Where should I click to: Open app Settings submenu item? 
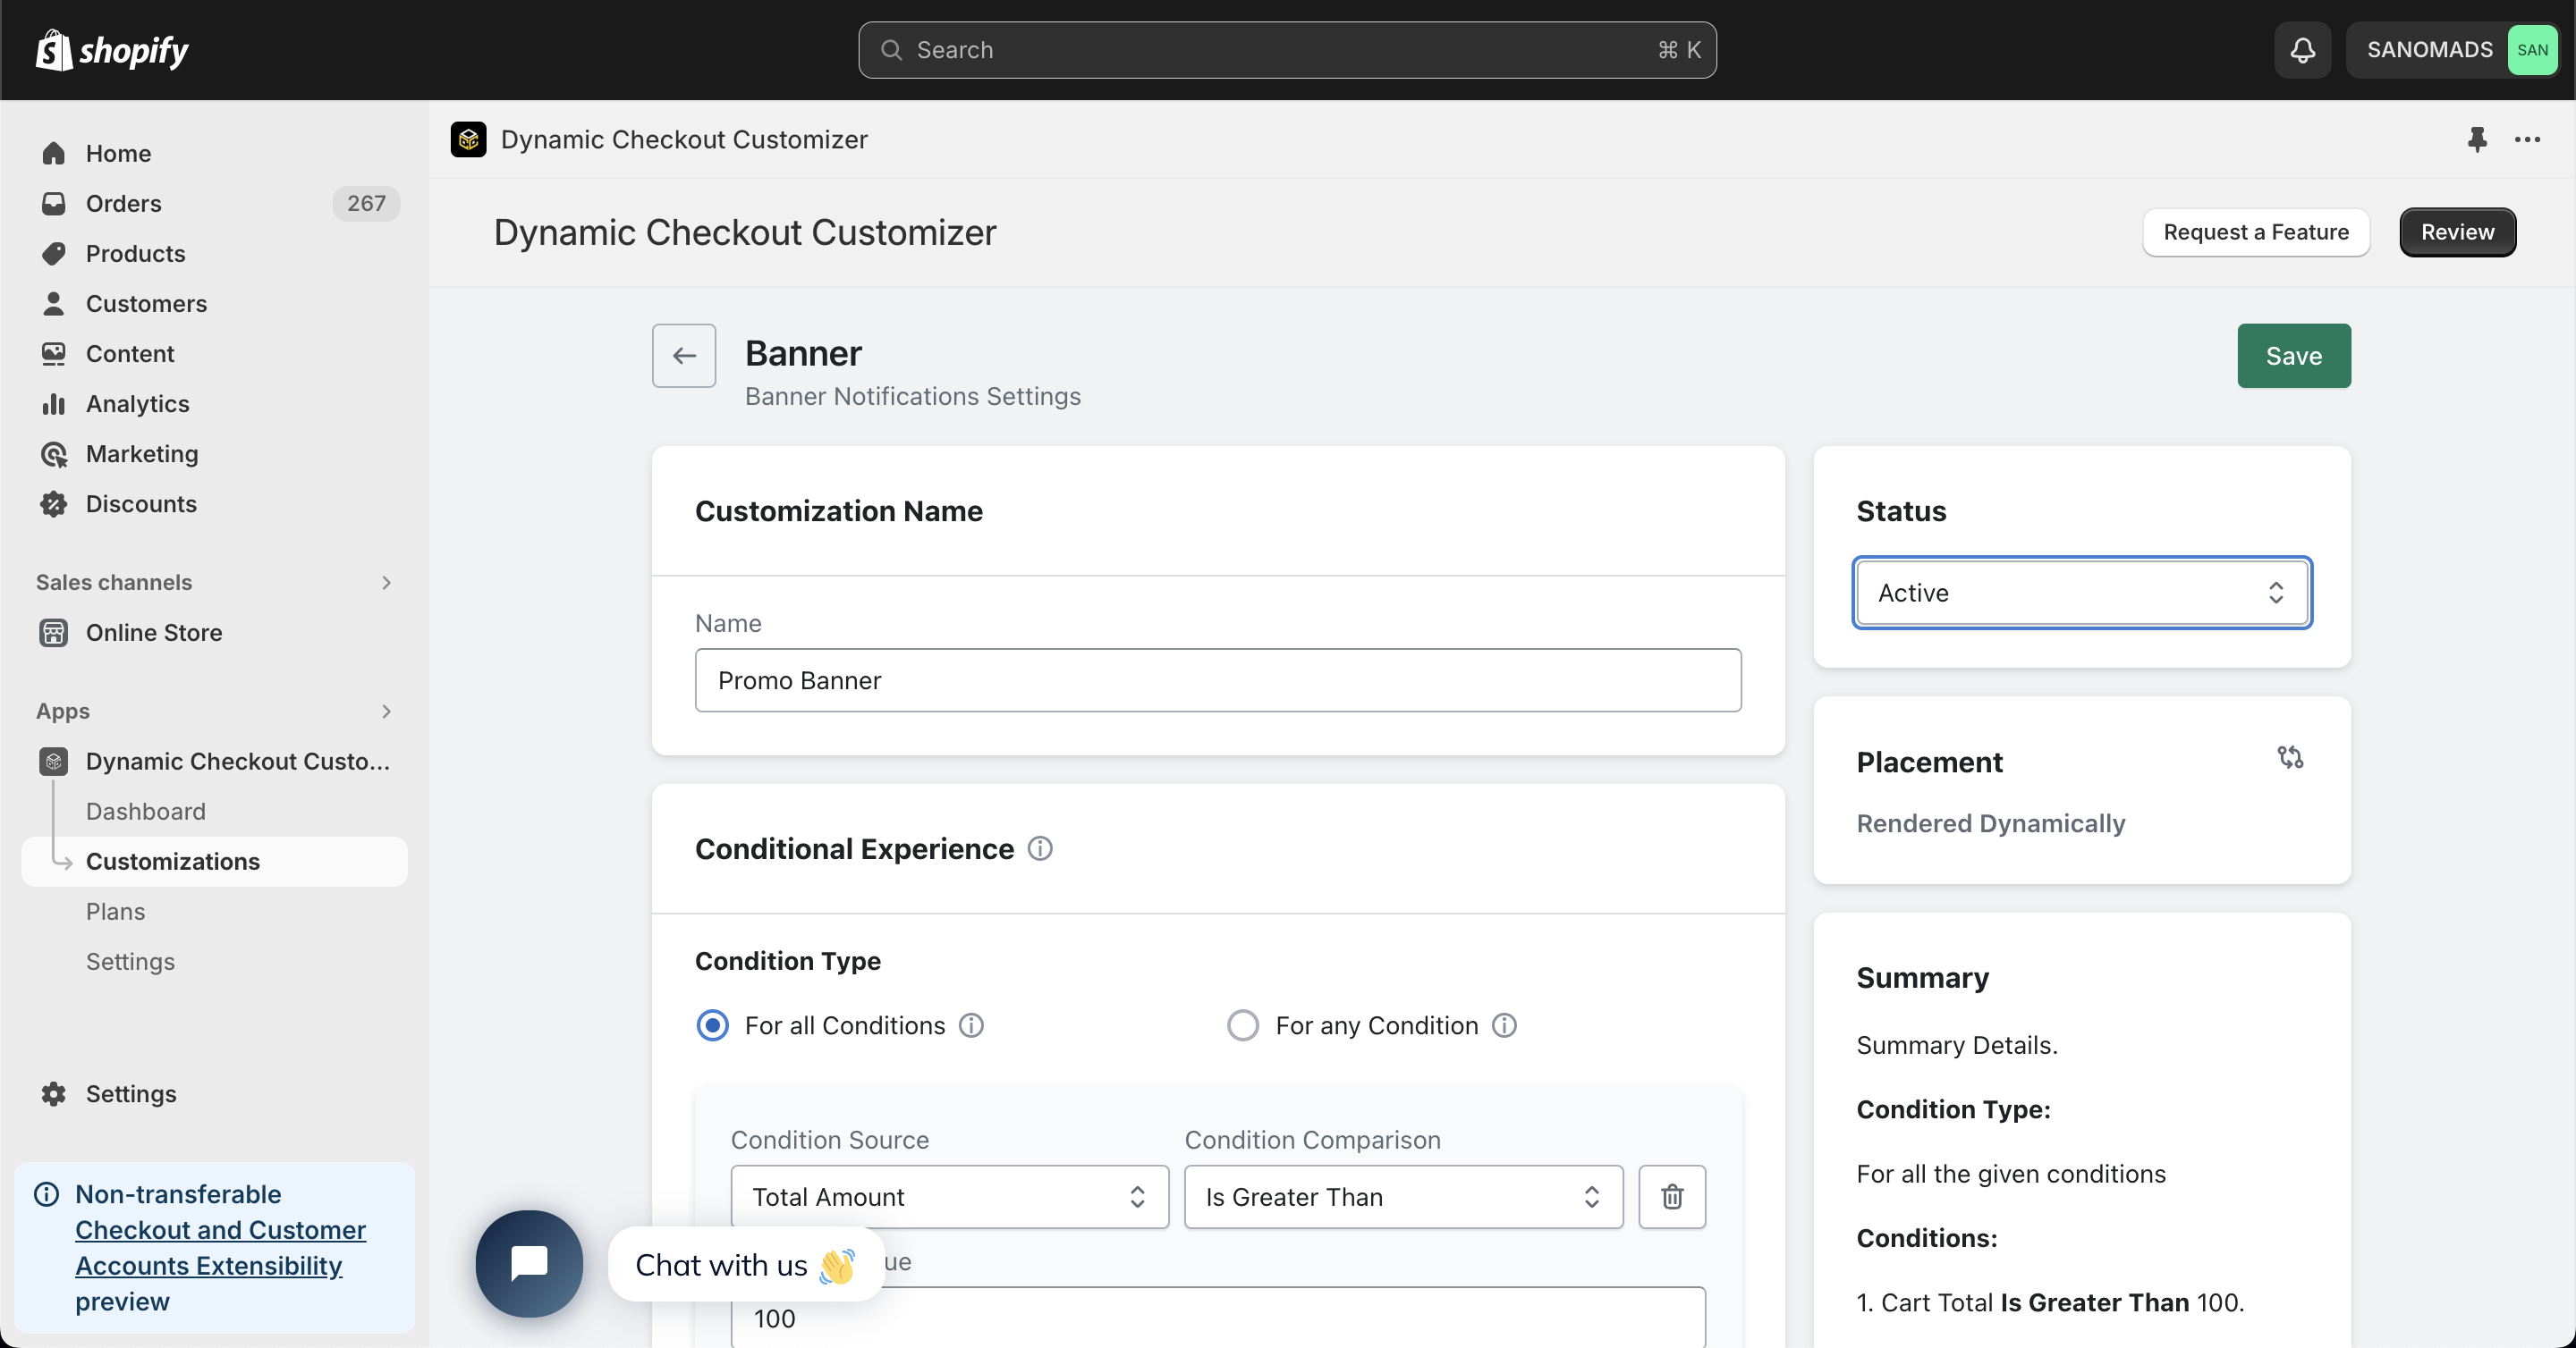pos(130,961)
